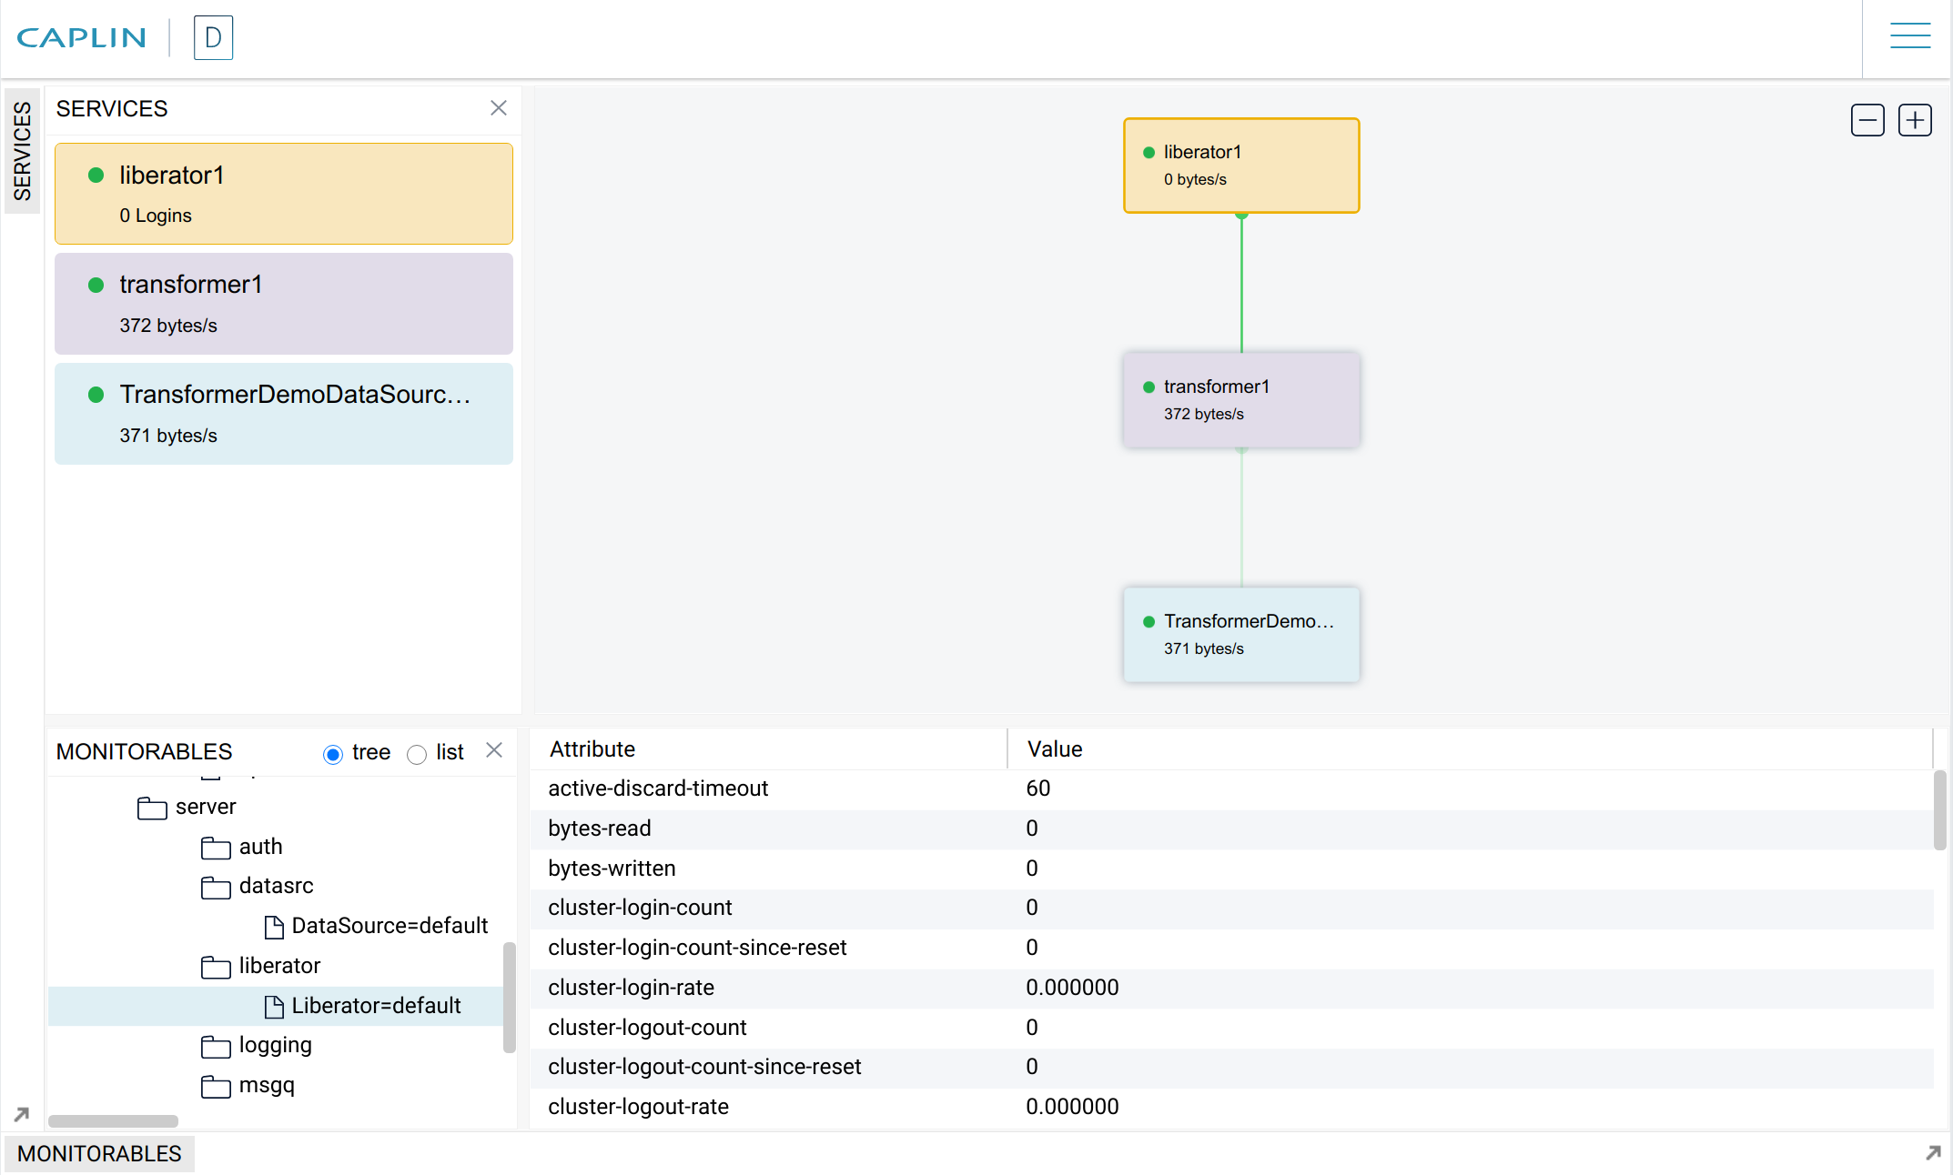Click the Caplin logo
The height and width of the screenshot is (1175, 1953).
pos(82,37)
